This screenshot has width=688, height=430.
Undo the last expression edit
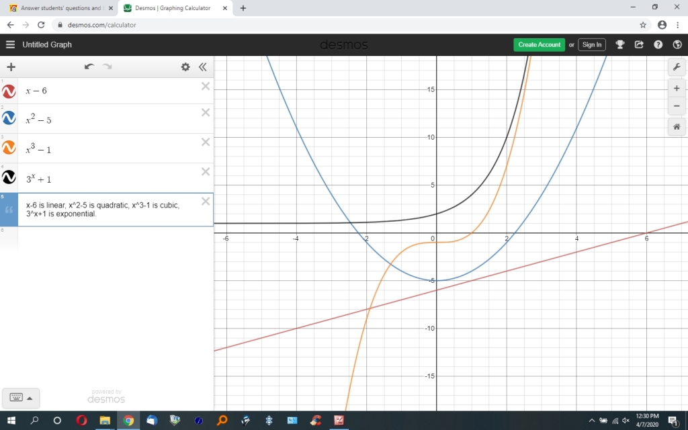[x=89, y=67]
